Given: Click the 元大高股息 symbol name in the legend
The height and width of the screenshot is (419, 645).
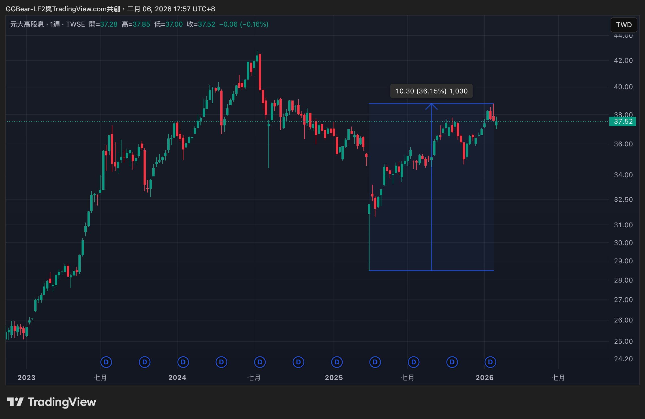Looking at the screenshot, I should point(27,24).
